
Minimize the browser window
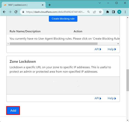[x=108, y=3]
